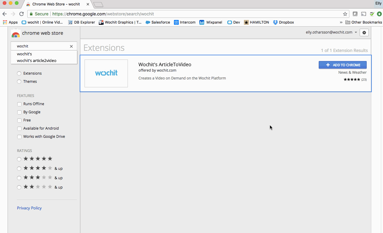Check the Available for Android checkbox
Viewport: 383px width, 233px height.
click(x=19, y=128)
